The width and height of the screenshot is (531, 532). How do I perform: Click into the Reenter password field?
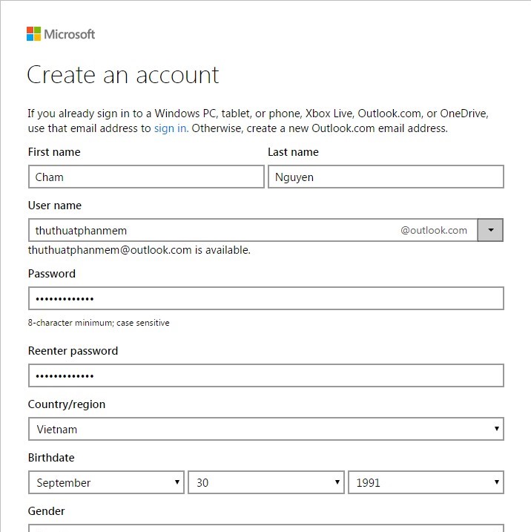coord(266,375)
